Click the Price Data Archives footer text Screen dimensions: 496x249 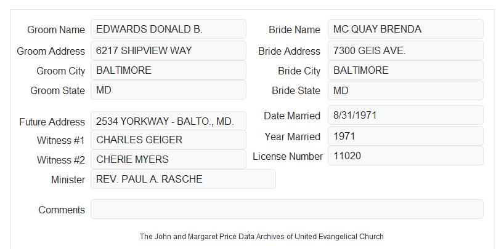coord(262,236)
